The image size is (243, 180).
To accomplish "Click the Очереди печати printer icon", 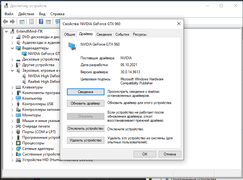I will [18, 126].
